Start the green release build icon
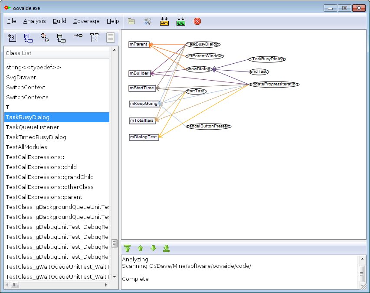The width and height of the screenshot is (370, 293). [181, 21]
